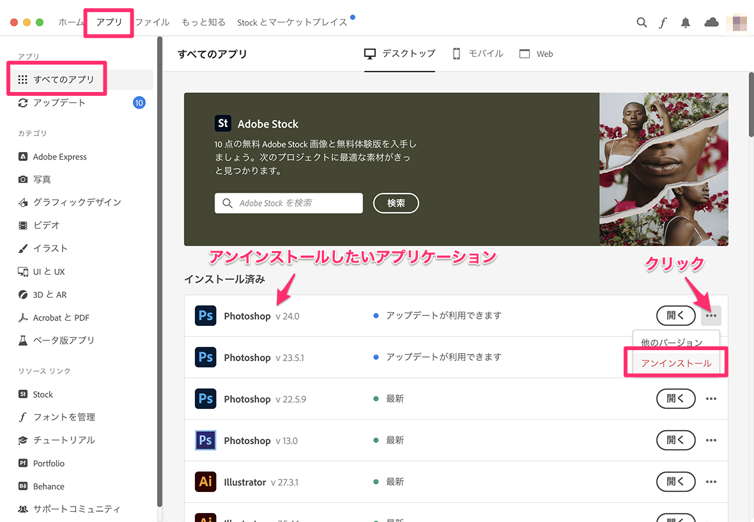
Task: Click the Photoshop v 24.0 app icon
Action: point(205,316)
